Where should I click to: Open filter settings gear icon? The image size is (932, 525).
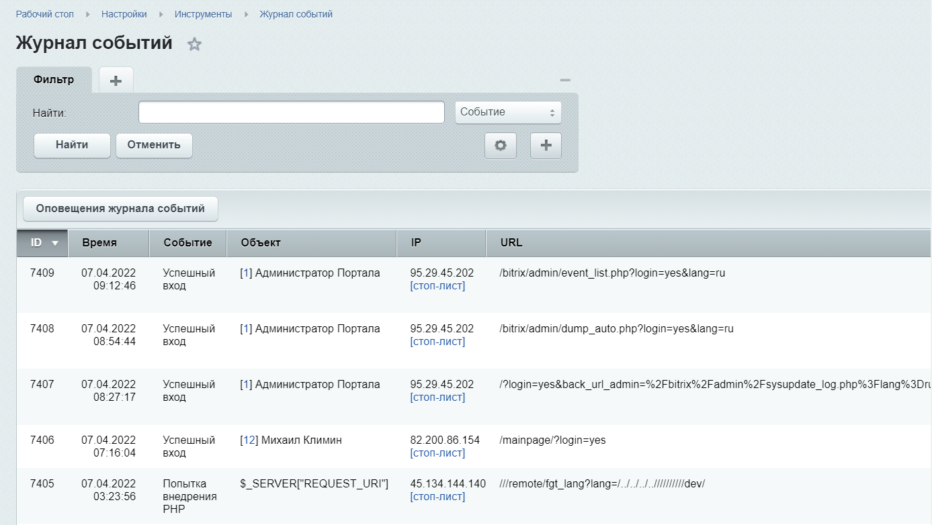(501, 146)
